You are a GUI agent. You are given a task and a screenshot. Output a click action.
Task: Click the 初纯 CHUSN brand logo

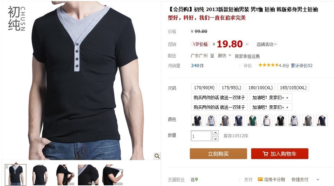point(17,19)
